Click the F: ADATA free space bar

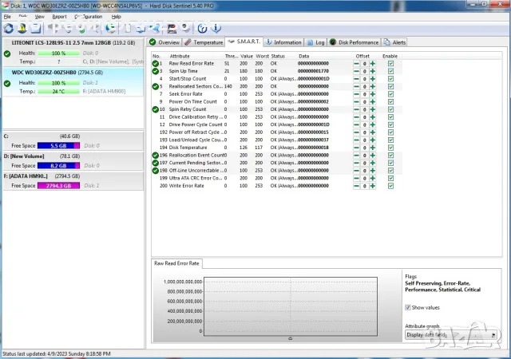[x=58, y=186]
